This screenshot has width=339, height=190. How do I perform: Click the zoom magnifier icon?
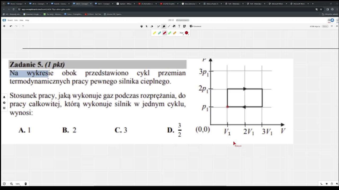click(11, 184)
